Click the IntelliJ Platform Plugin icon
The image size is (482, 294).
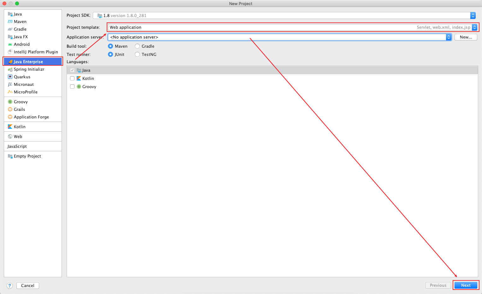click(10, 52)
